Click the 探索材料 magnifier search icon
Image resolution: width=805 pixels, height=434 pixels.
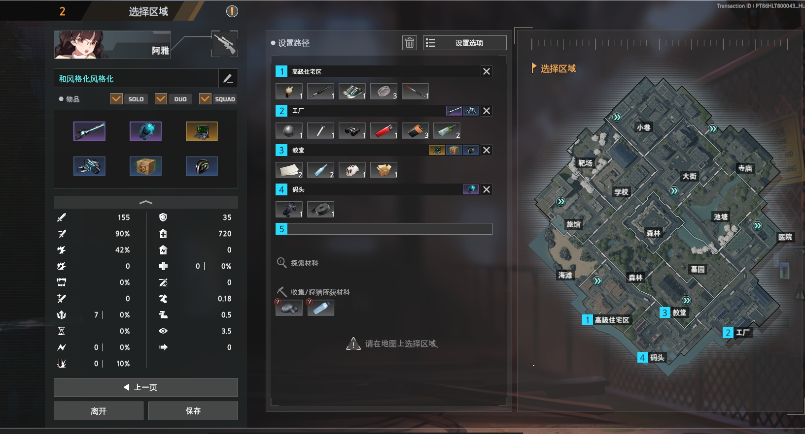(281, 263)
